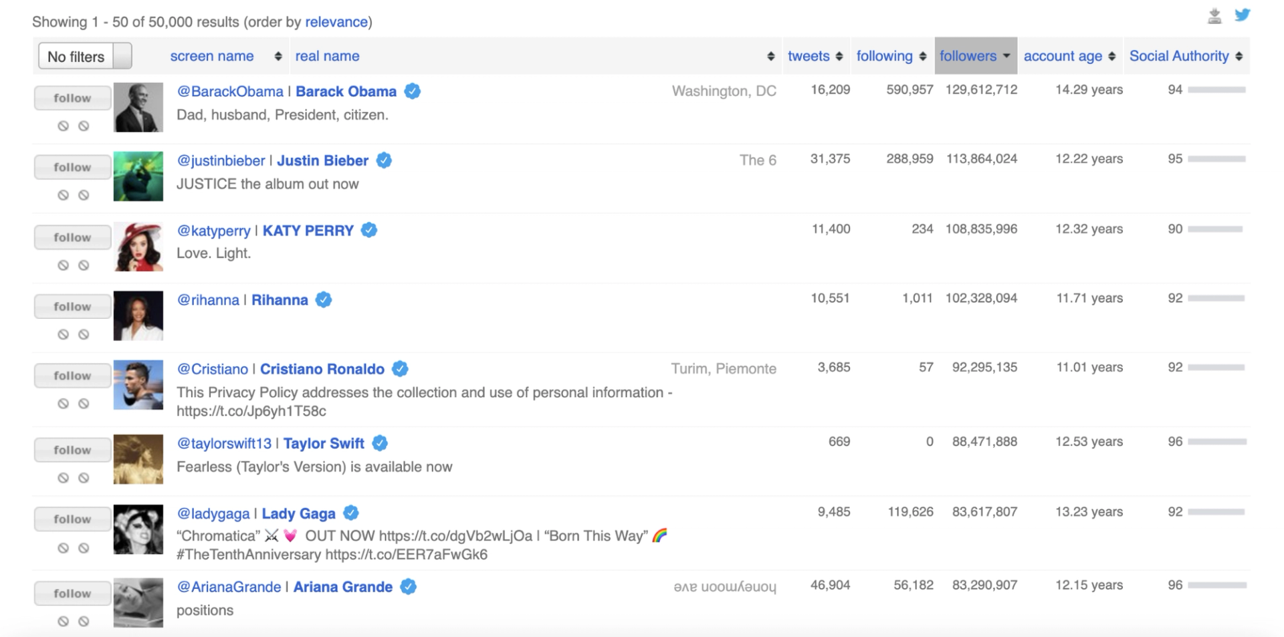The image size is (1284, 637).
Task: Click the download results icon
Action: 1214,15
